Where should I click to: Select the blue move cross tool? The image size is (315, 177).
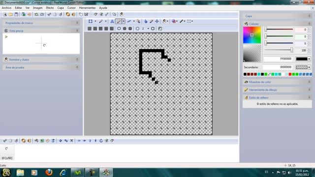pyautogui.click(x=157, y=21)
